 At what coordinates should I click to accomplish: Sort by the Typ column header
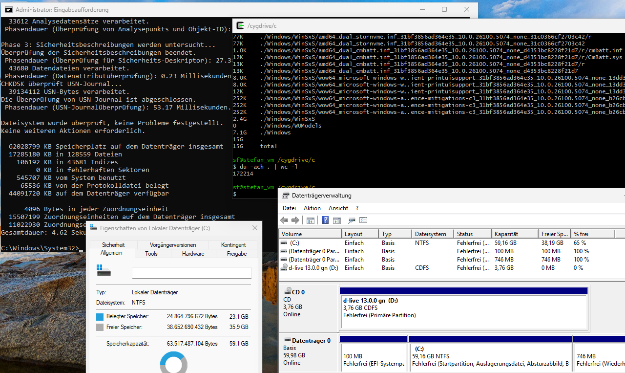pyautogui.click(x=395, y=234)
